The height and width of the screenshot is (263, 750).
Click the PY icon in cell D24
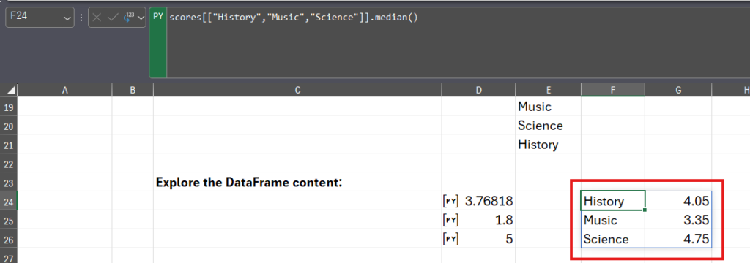click(x=450, y=202)
